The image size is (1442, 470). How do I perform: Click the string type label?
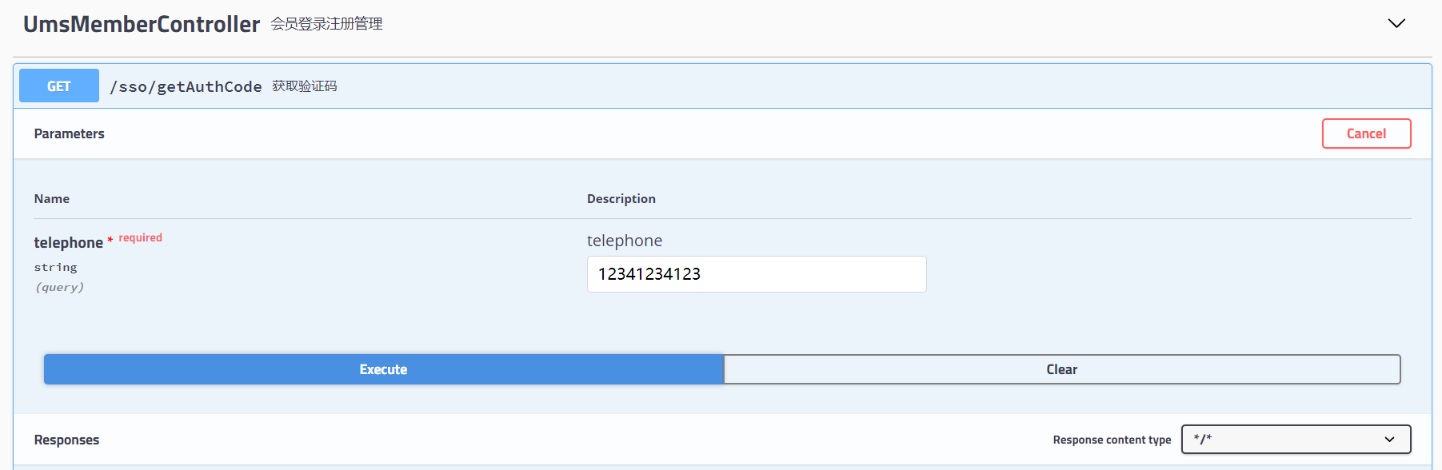[56, 267]
